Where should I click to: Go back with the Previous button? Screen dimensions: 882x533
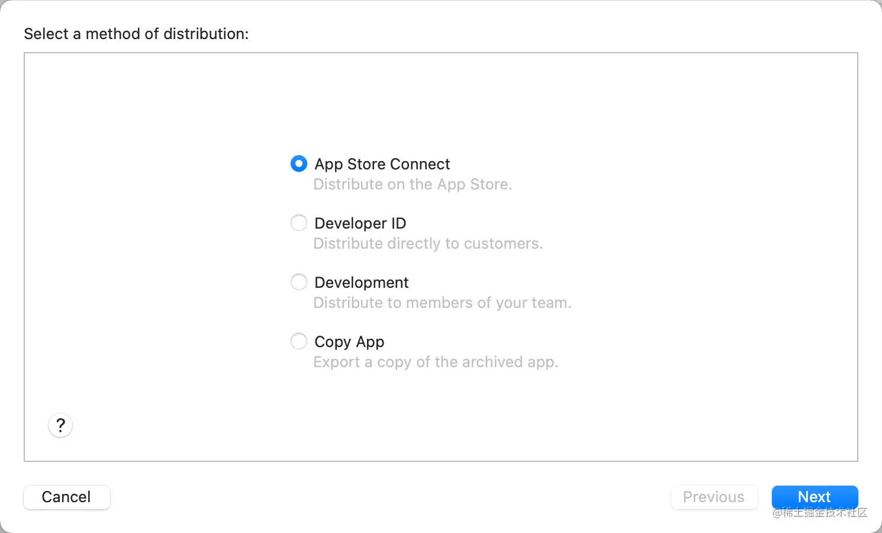click(714, 497)
